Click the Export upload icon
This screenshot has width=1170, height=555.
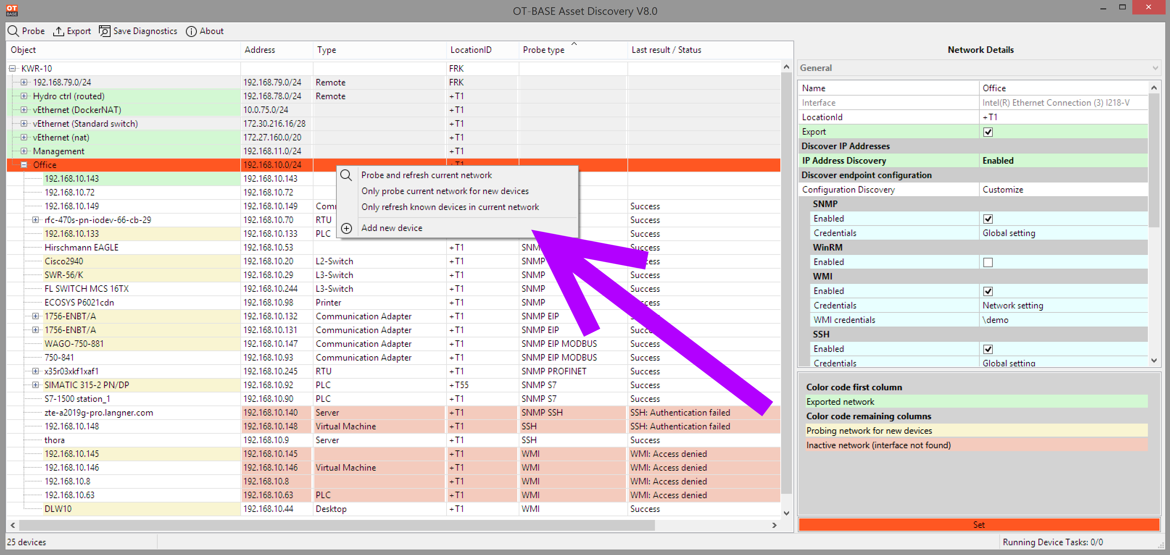[x=59, y=31]
